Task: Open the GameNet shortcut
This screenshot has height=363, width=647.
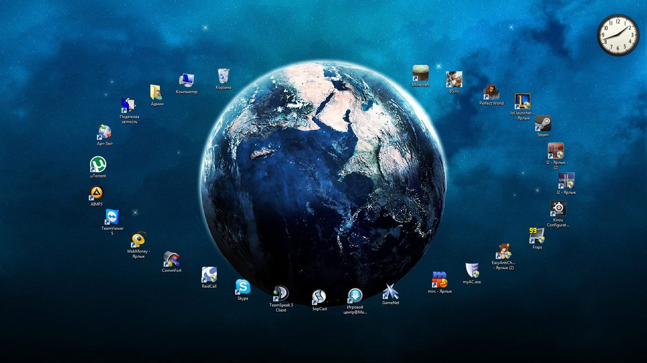Action: tap(390, 292)
